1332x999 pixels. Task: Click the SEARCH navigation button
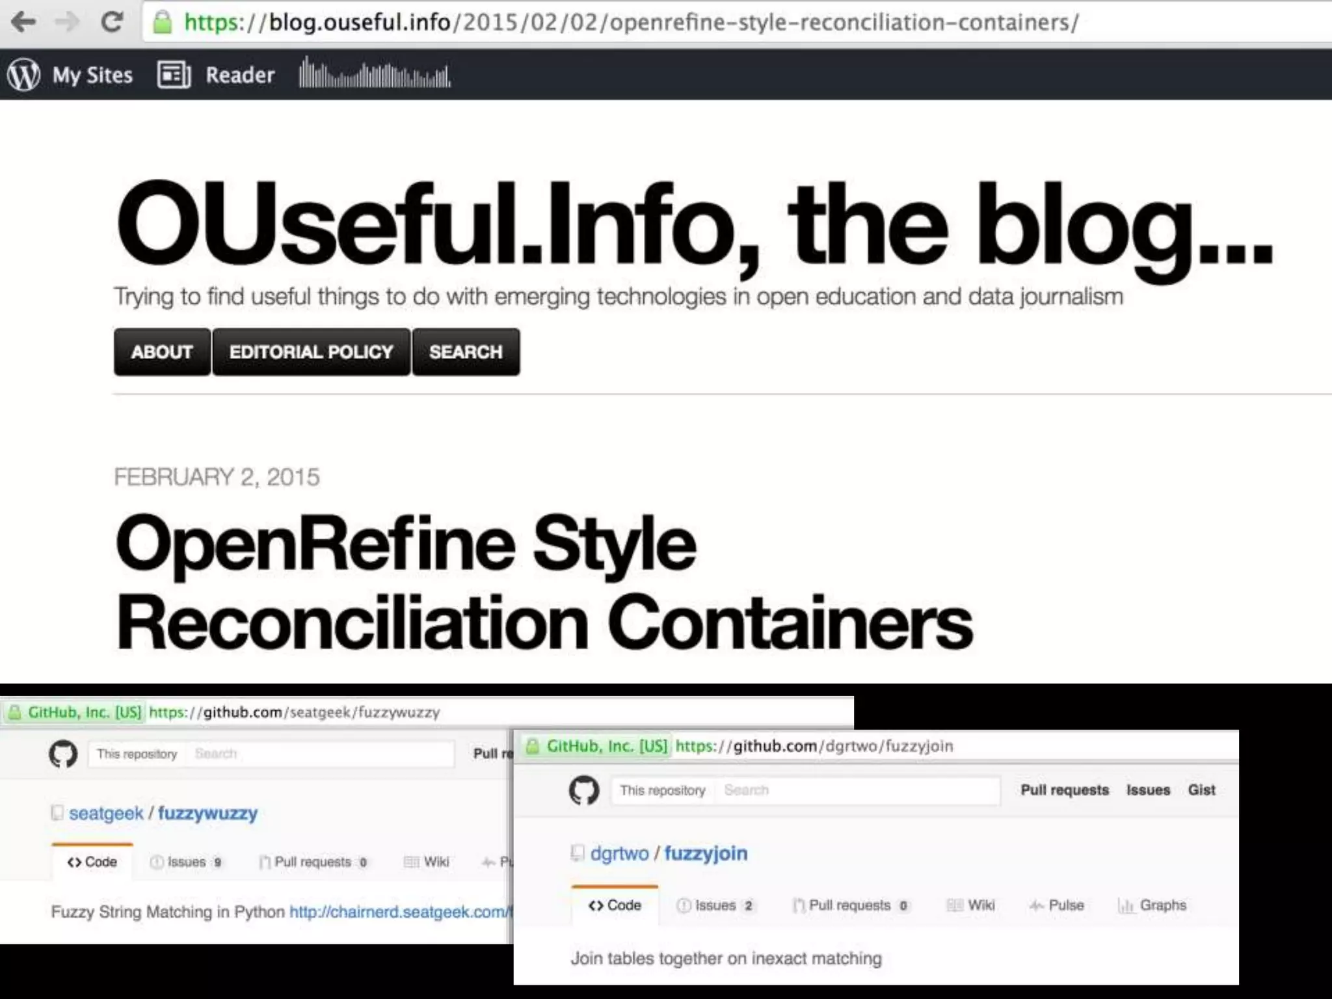pos(466,352)
